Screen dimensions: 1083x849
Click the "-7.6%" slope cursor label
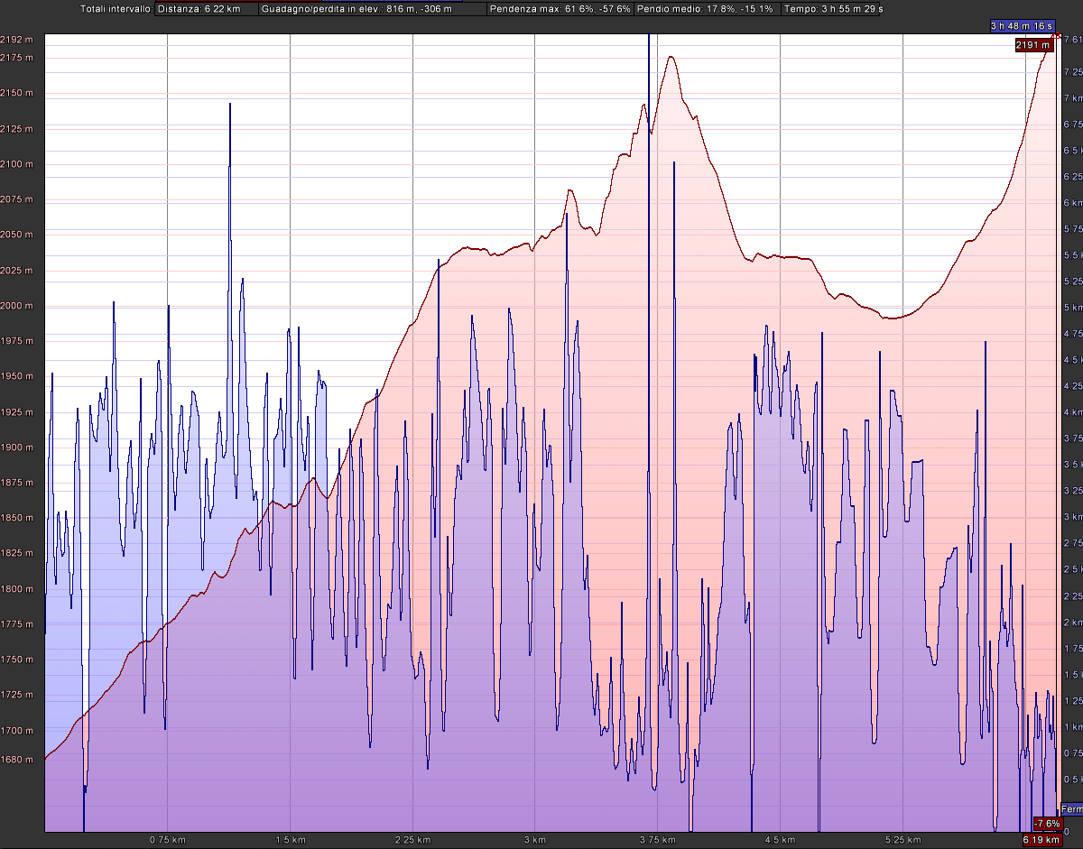coord(1048,824)
